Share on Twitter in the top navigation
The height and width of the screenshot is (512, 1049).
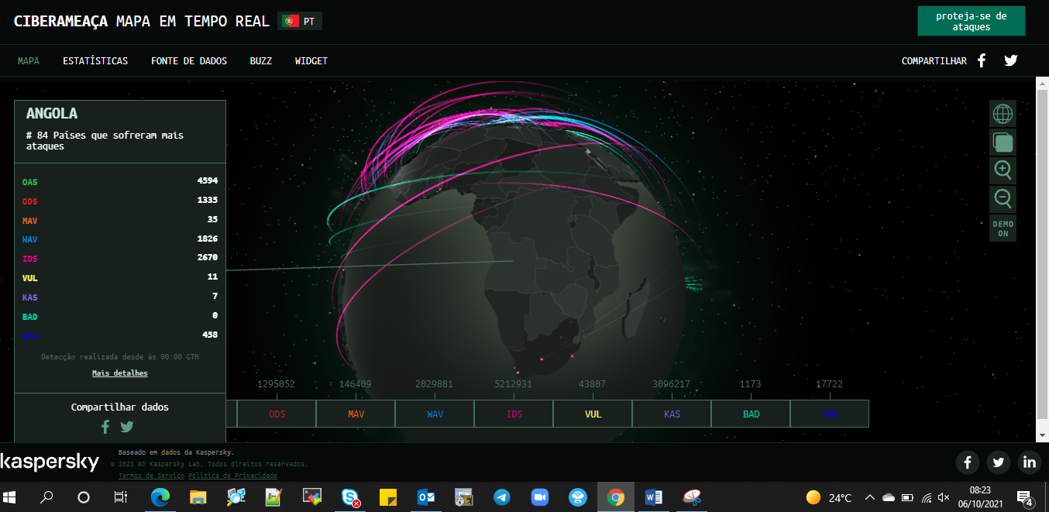coord(1010,60)
